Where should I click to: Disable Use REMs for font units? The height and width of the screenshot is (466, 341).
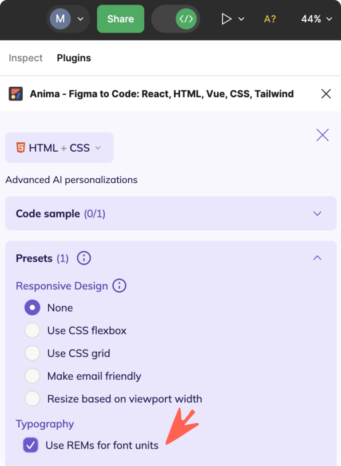coord(30,445)
